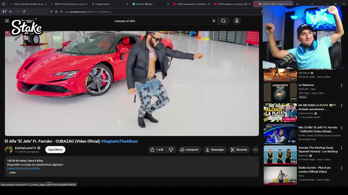Click Eladio Carrión Plan B title
Viewport: 348px width, 195px height.
(x=315, y=170)
